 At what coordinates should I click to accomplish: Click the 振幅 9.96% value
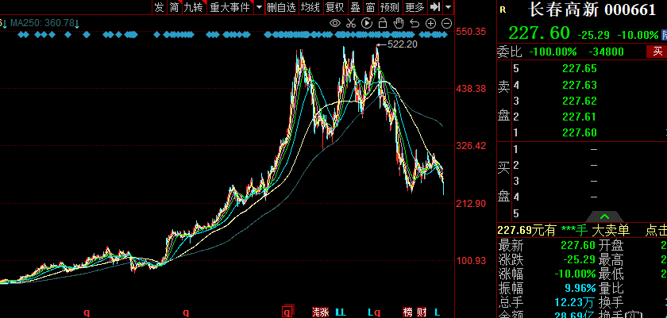point(580,289)
